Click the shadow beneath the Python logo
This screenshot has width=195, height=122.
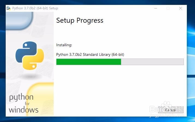click(30, 76)
